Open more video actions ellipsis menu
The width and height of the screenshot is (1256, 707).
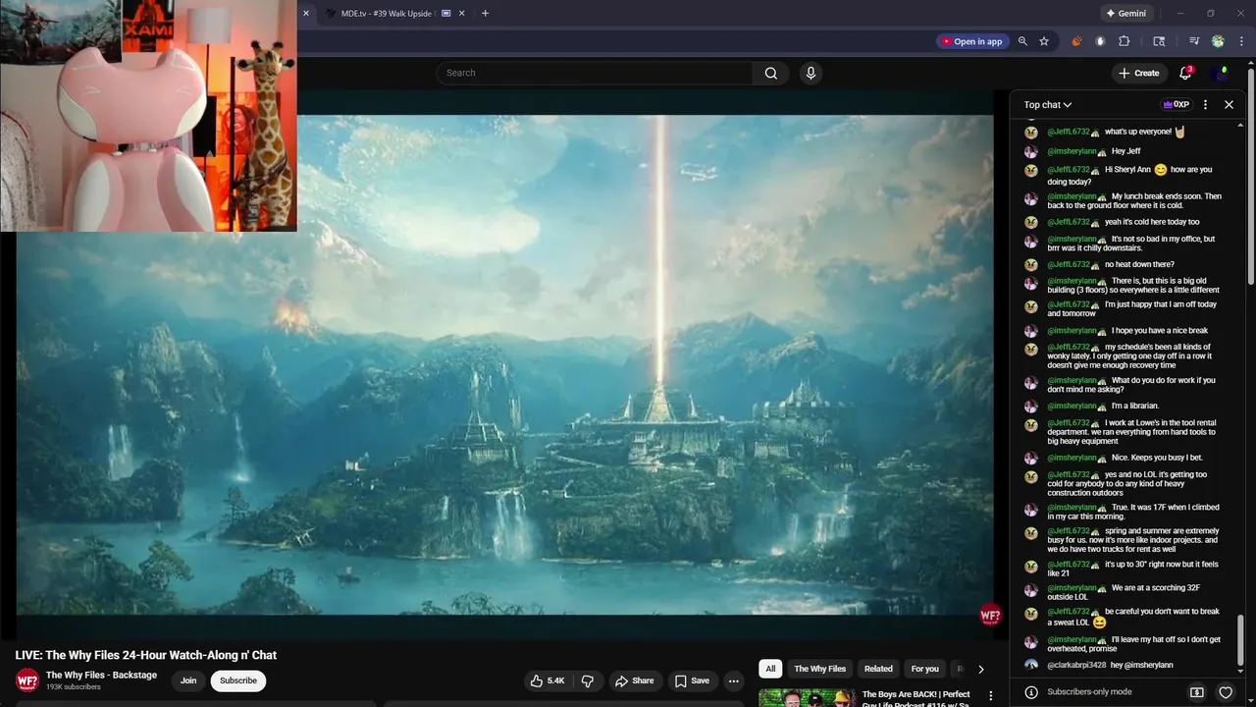pos(733,680)
